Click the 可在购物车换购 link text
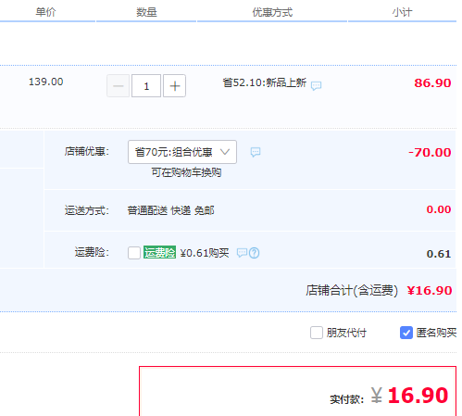This screenshot has height=416, width=462. tap(186, 172)
